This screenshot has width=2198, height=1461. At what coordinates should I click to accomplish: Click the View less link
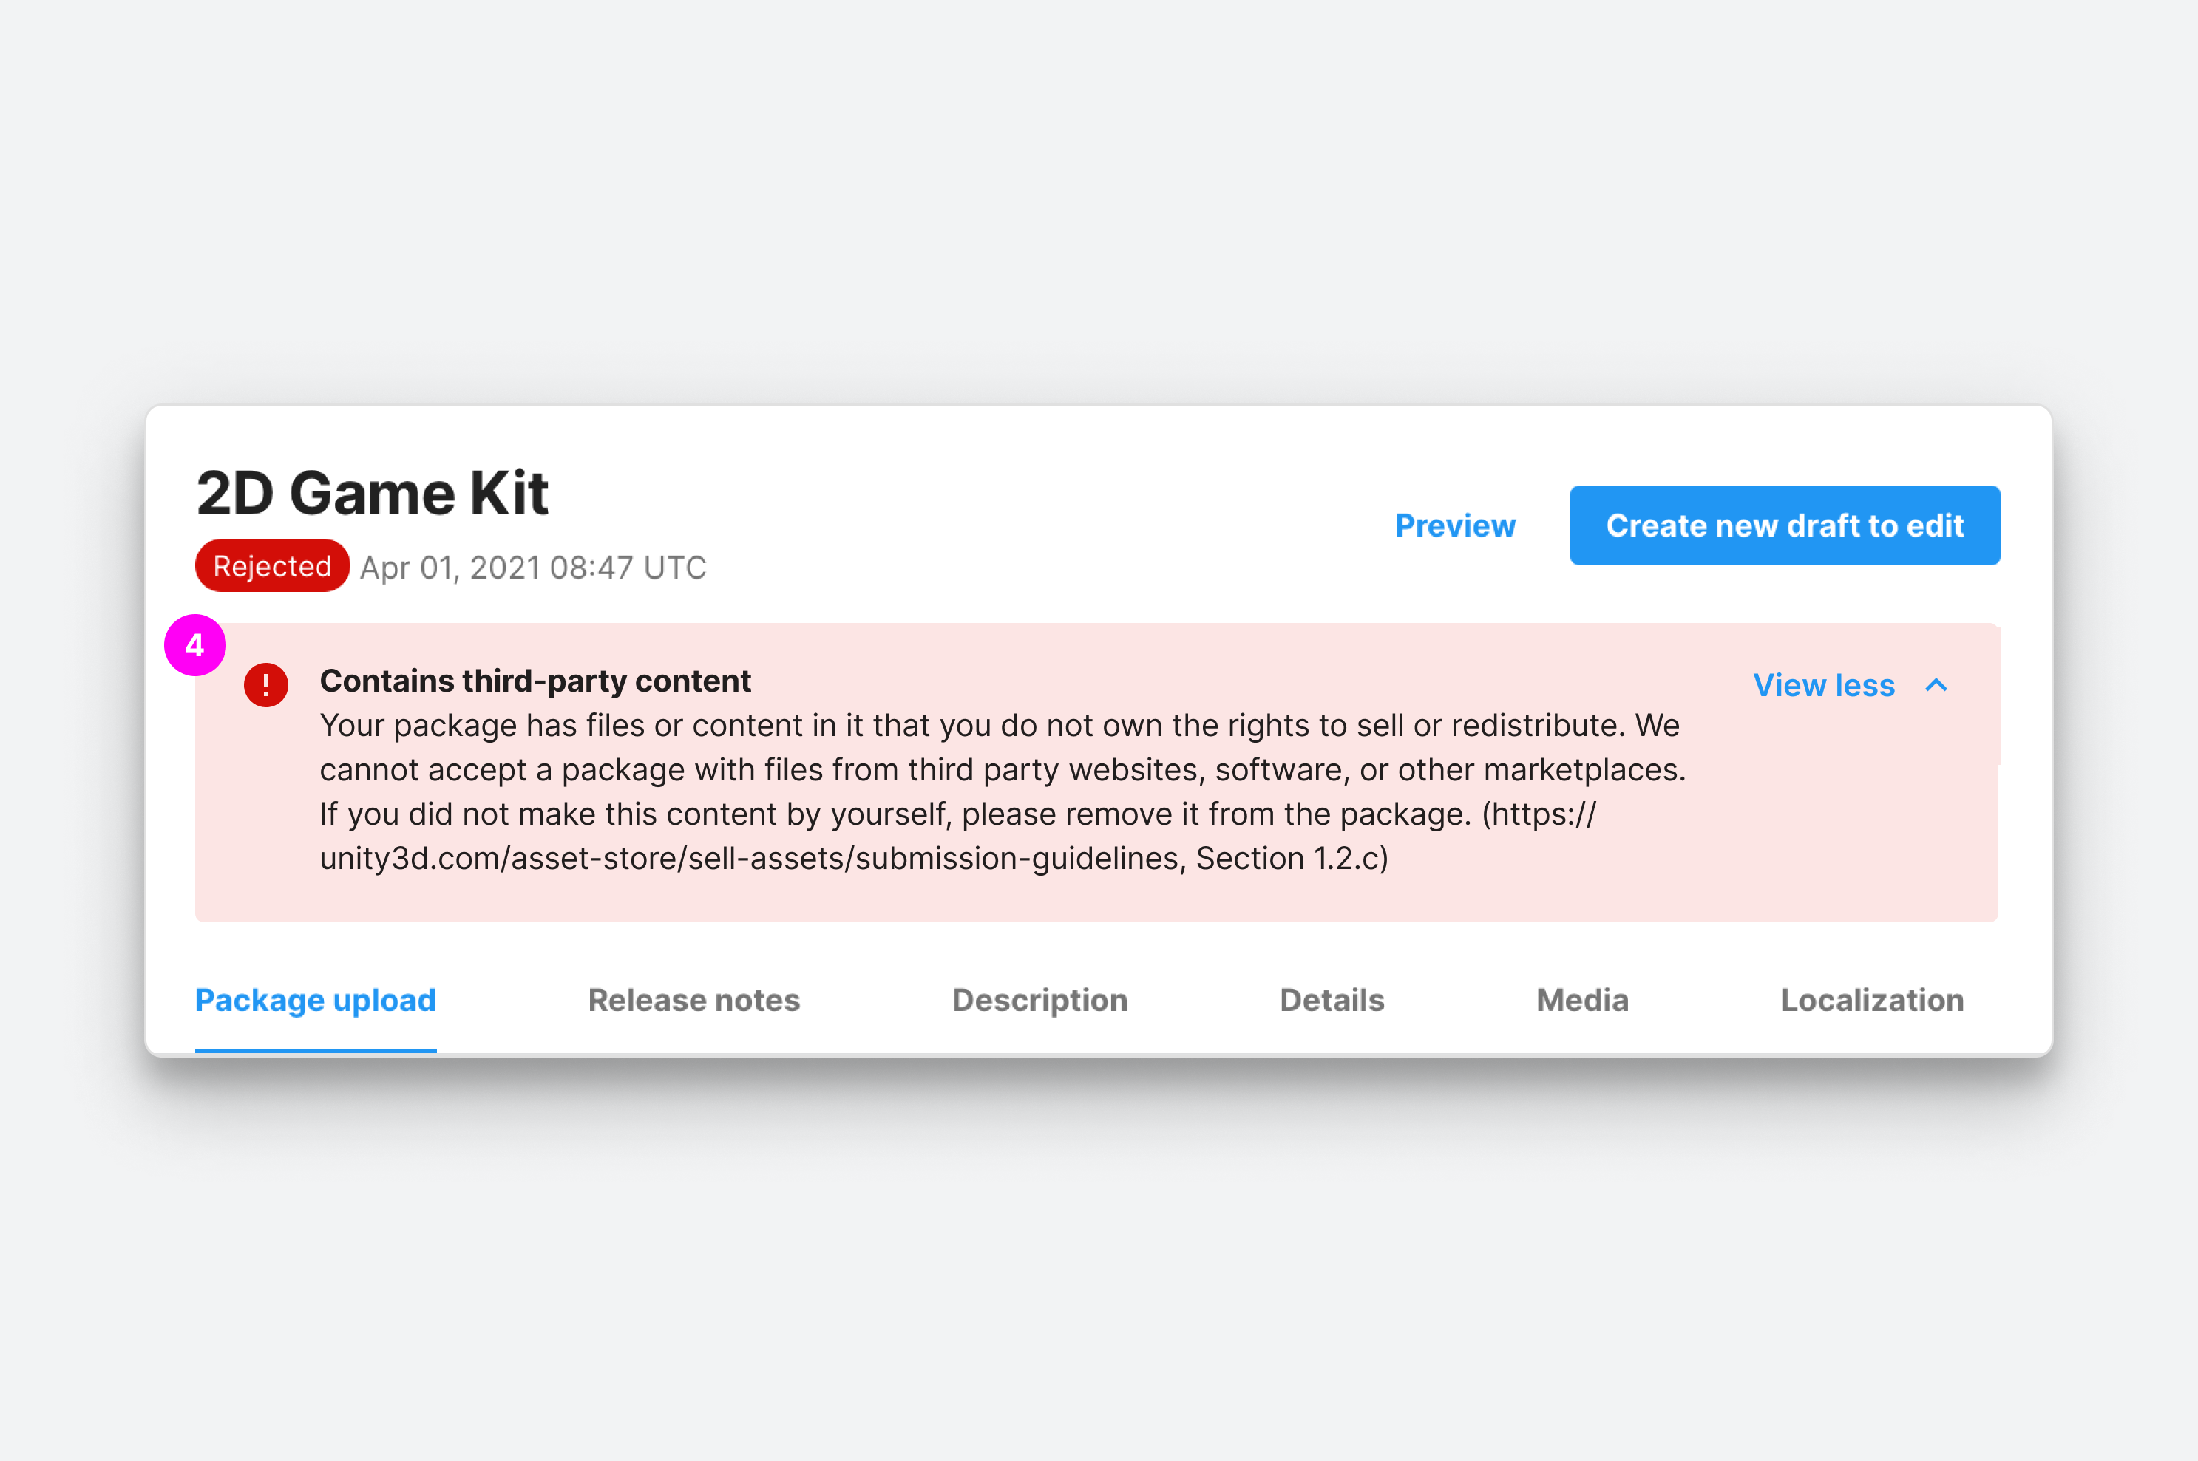[x=1823, y=685]
